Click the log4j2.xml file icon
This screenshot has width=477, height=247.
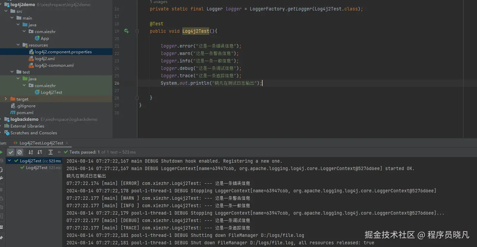point(31,58)
